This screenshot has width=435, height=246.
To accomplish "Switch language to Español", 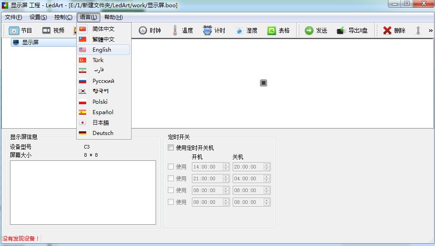I will [x=103, y=112].
